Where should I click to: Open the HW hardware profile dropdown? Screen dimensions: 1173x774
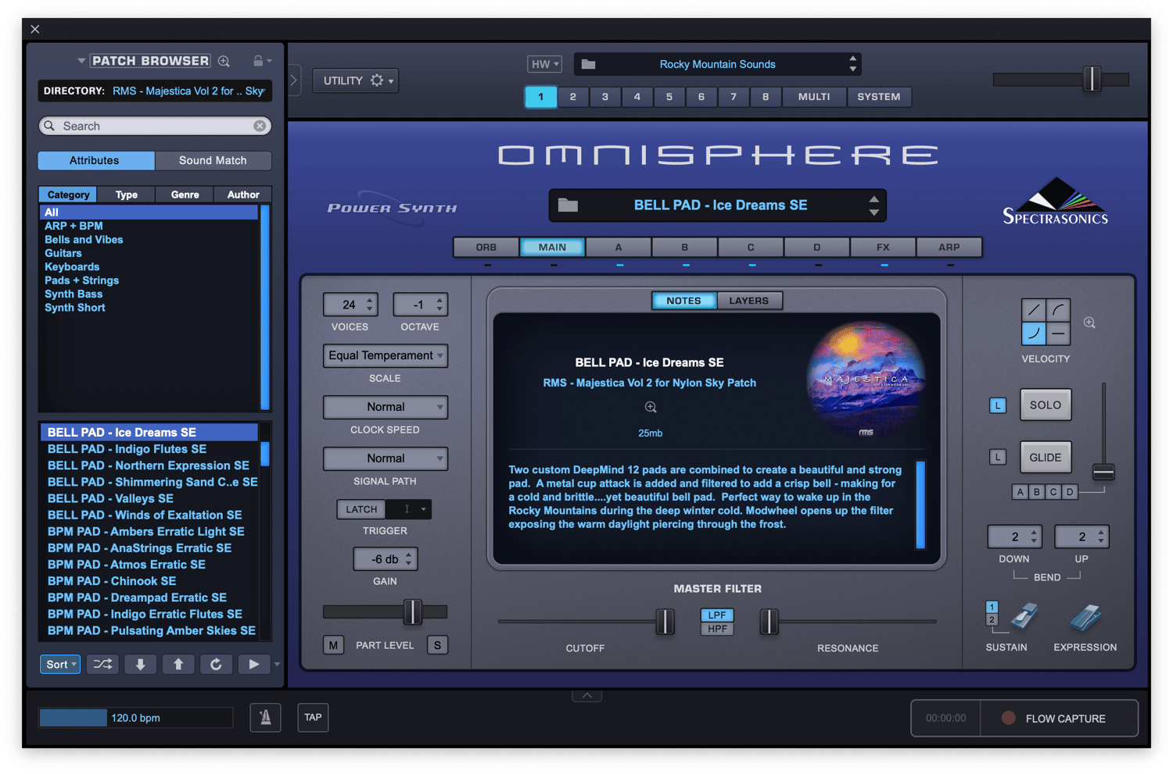(x=545, y=64)
